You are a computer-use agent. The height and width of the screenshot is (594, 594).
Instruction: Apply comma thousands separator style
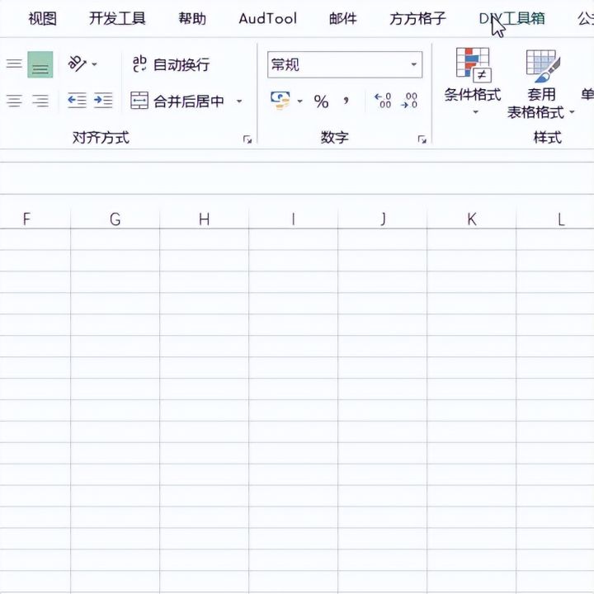click(346, 101)
